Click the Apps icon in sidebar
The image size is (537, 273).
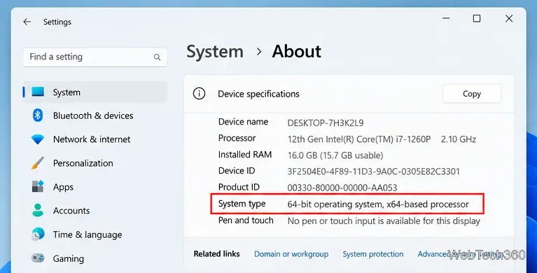coord(38,187)
